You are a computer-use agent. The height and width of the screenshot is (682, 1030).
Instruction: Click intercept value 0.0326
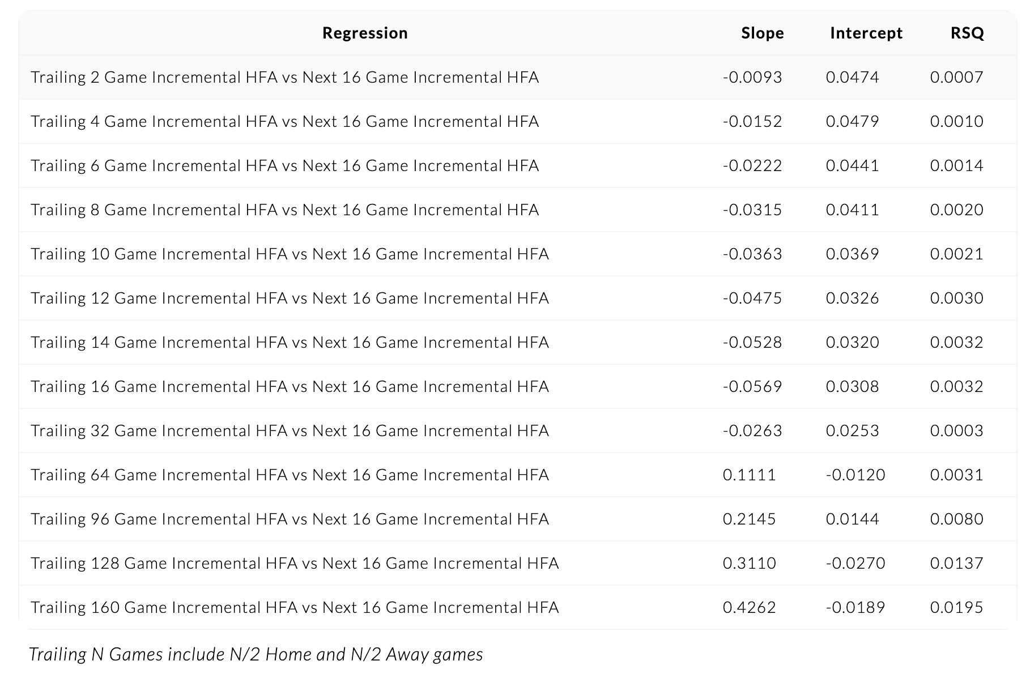click(852, 298)
